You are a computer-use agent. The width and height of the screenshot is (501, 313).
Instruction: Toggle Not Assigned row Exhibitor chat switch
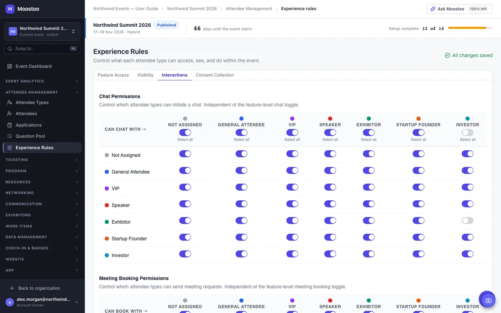369,154
